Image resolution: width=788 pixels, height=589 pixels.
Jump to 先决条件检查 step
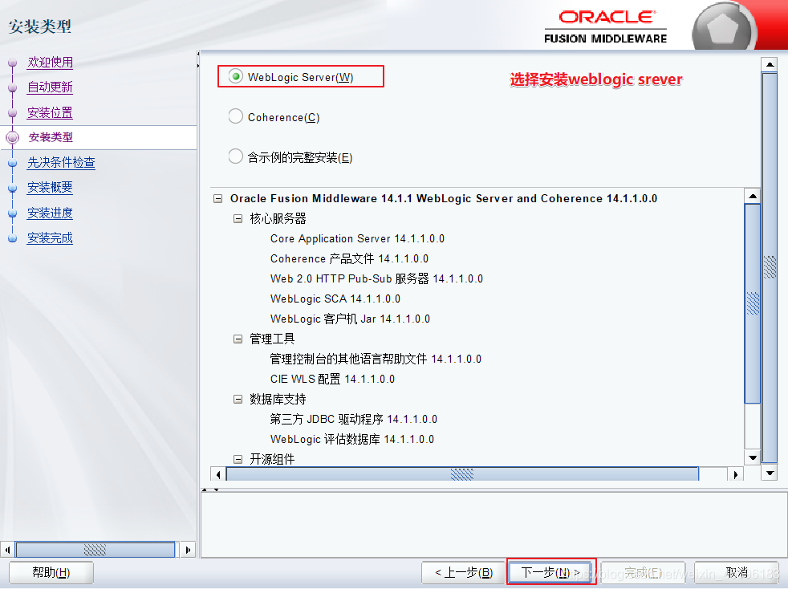tap(61, 162)
